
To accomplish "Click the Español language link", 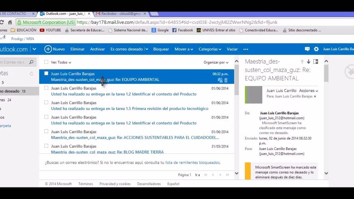I will 173,184.
